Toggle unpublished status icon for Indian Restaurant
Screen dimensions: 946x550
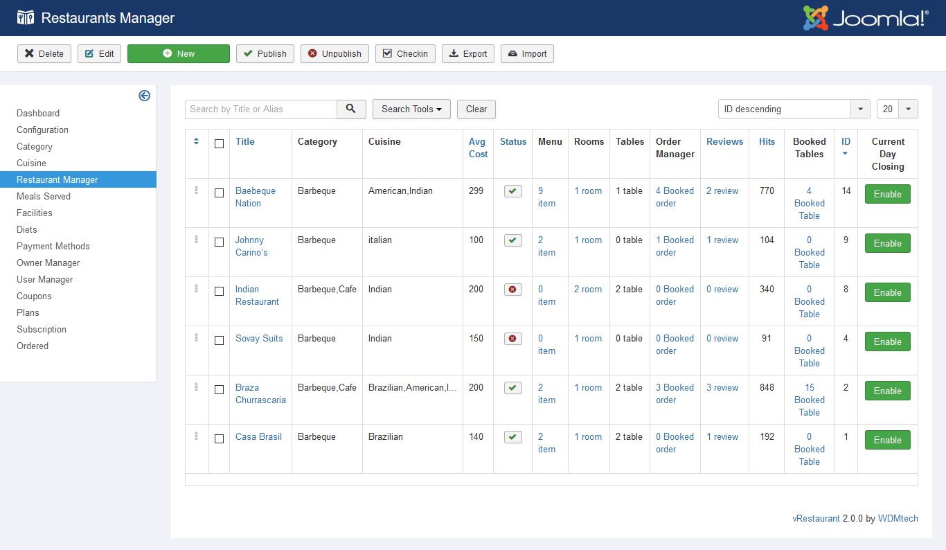(x=512, y=290)
